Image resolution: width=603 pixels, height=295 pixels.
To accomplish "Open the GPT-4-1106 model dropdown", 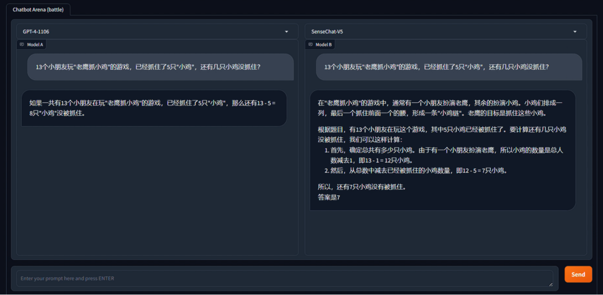I will click(x=157, y=31).
